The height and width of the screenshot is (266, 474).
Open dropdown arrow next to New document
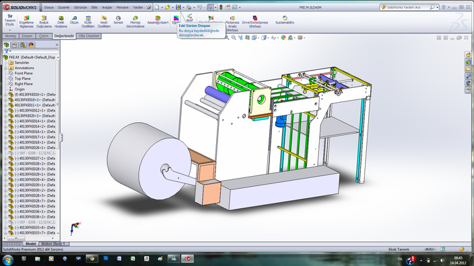pos(162,7)
